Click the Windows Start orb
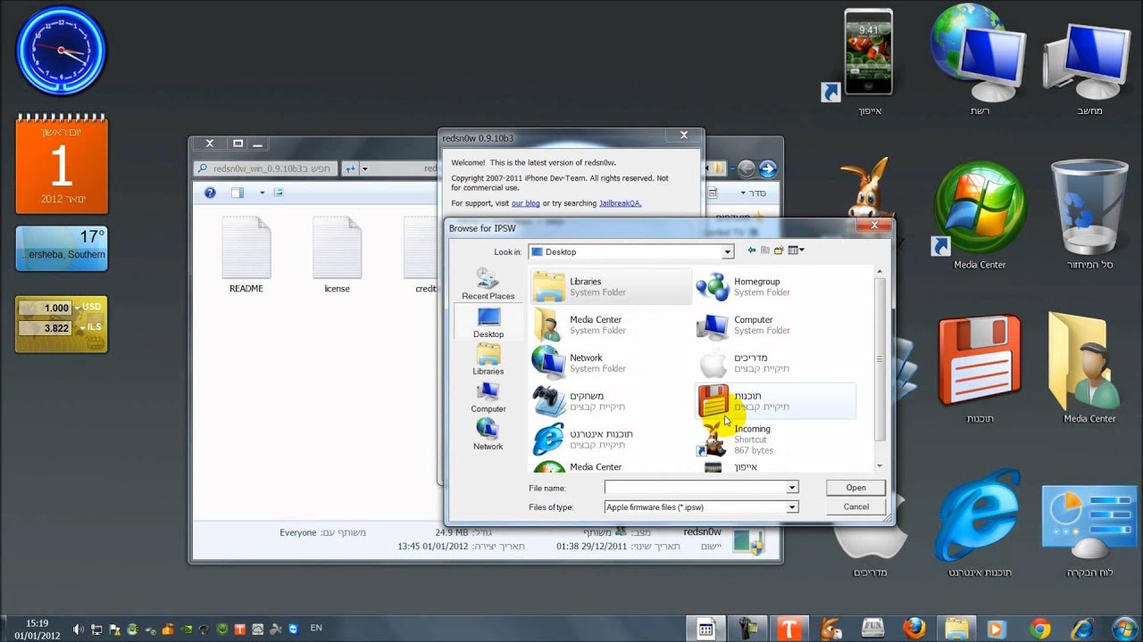 tap(1124, 628)
